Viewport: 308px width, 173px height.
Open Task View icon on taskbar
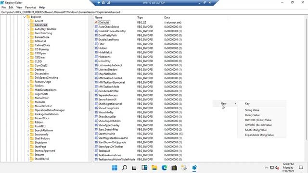(x=134, y=168)
